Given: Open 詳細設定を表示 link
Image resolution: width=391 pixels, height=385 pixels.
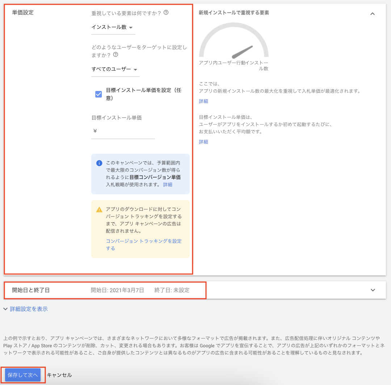Looking at the screenshot, I should (29, 309).
